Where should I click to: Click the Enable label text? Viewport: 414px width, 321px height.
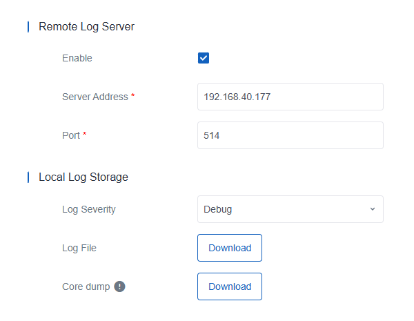pyautogui.click(x=77, y=58)
